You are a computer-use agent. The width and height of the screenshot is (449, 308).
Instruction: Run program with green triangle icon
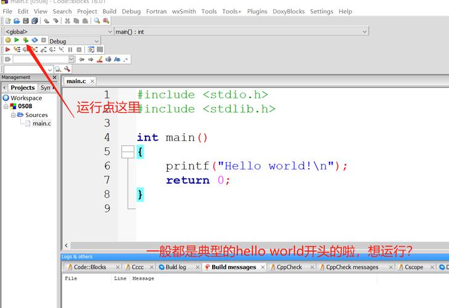[17, 40]
